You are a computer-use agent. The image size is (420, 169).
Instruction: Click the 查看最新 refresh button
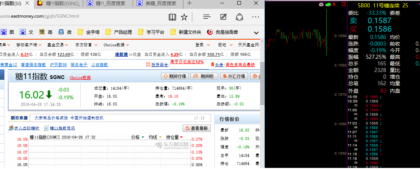coord(197,128)
